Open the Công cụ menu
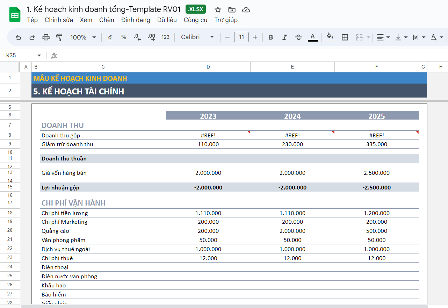Viewport: 448px width, 308px height. pyautogui.click(x=196, y=20)
